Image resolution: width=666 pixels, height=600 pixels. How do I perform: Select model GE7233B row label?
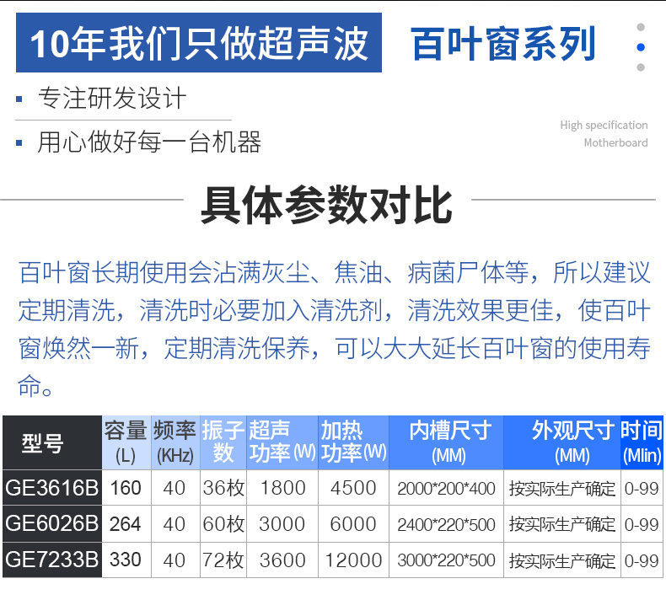pyautogui.click(x=51, y=560)
